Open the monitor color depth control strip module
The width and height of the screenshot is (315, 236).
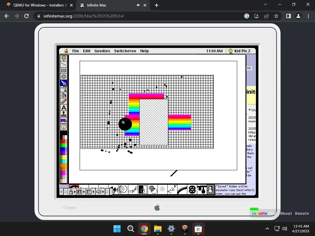81,192
